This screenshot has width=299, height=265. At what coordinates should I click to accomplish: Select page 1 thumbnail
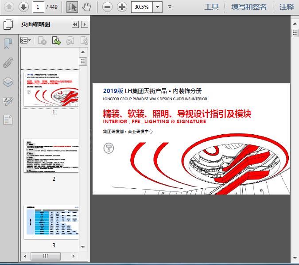point(51,89)
